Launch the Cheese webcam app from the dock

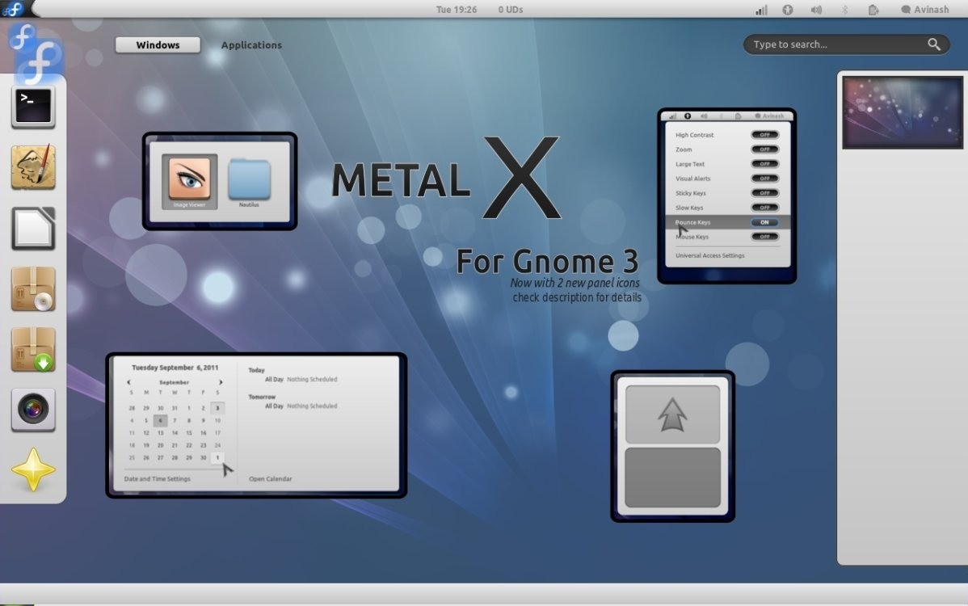[x=33, y=410]
